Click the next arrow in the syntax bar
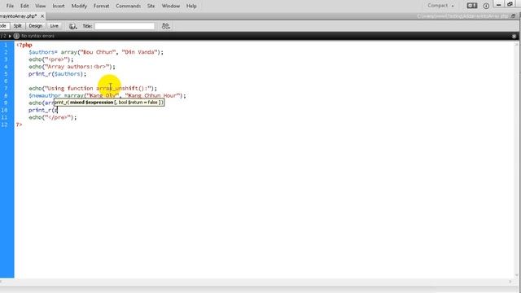Viewport: 521px width, 293px height. point(10,36)
